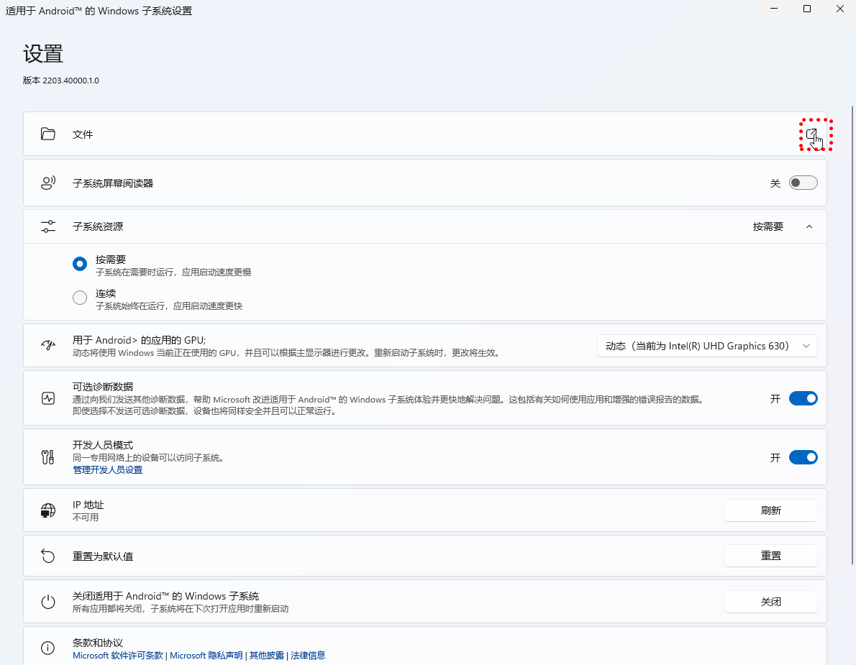856x665 pixels.
Task: Click the 开发人员模式 tools icon
Action: [48, 457]
